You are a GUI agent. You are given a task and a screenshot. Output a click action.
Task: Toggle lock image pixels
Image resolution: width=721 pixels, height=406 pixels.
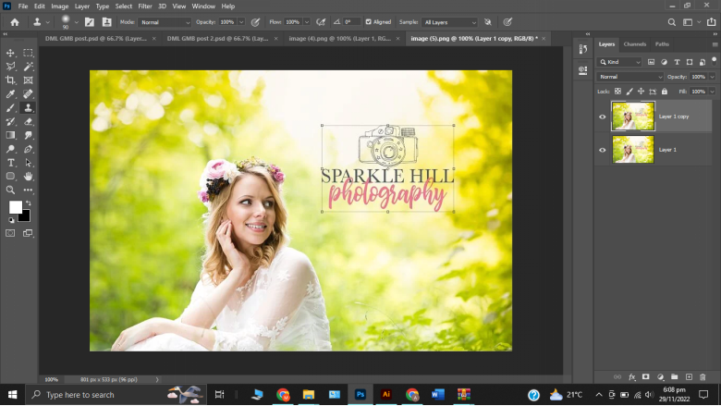[x=629, y=92]
